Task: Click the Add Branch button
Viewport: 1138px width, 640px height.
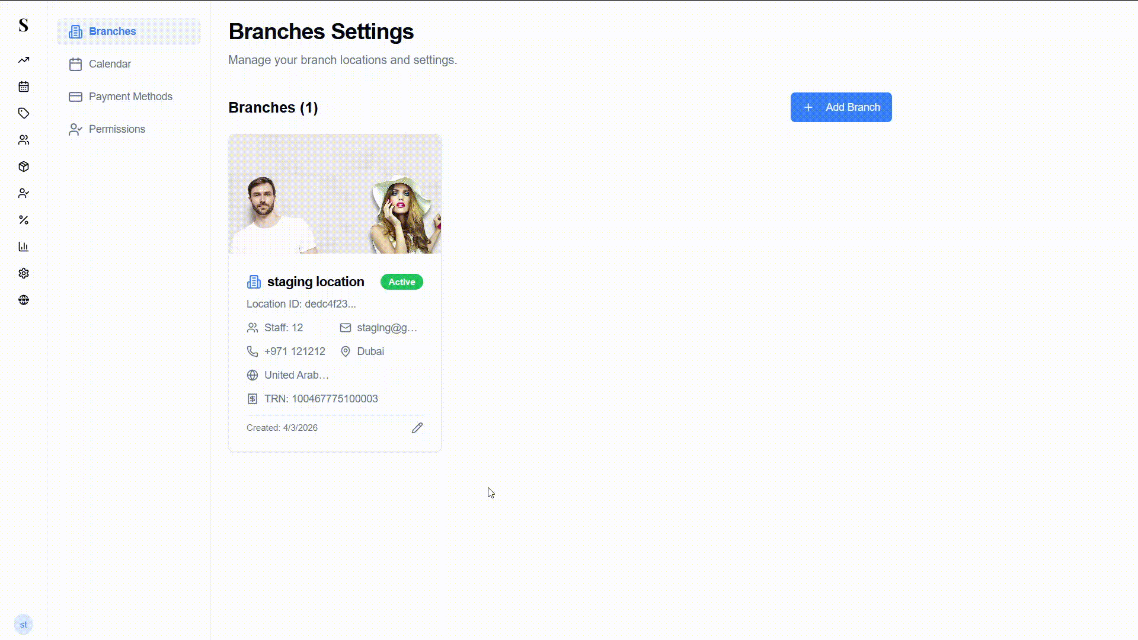Action: pos(840,107)
